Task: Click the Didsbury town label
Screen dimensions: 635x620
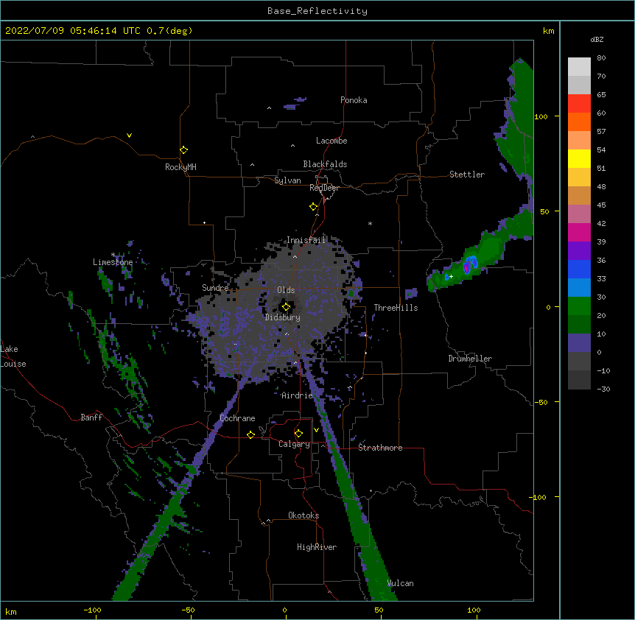Action: [283, 317]
